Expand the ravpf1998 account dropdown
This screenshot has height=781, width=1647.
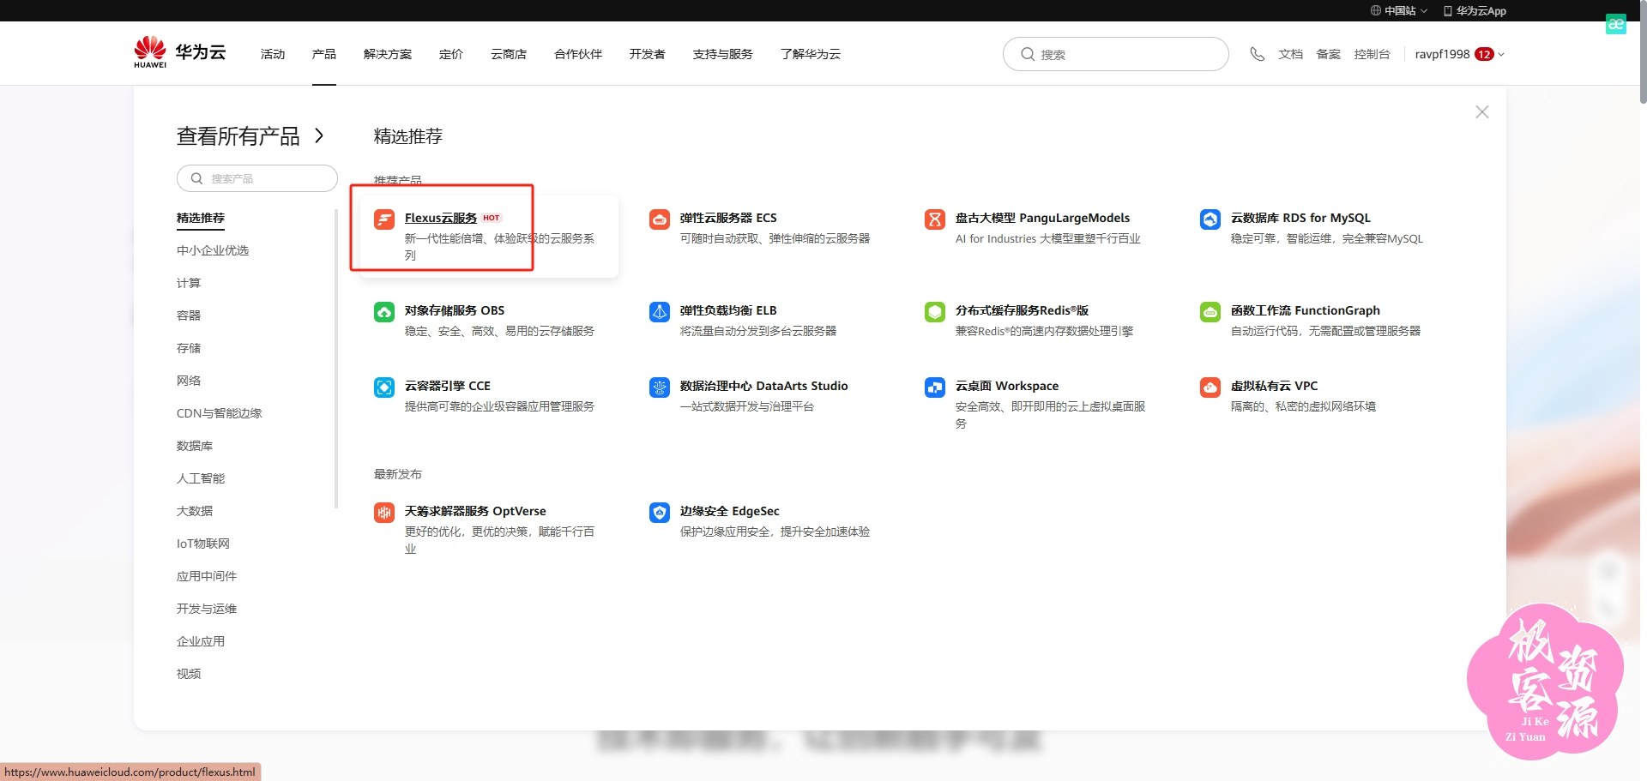[x=1501, y=54]
